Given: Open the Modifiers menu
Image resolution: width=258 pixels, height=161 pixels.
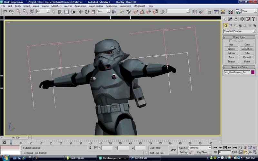Looking at the screenshot, I should click(56, 6).
